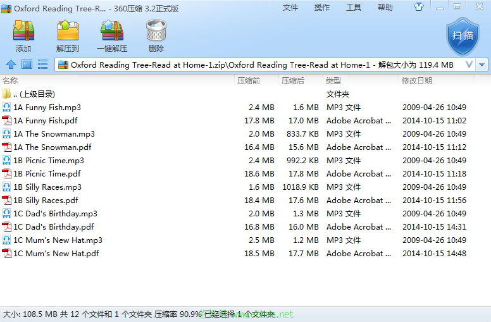Click "MP3 文件" type cell of 1C Dad's Birthday.mp3
The image size is (491, 322).
click(344, 214)
